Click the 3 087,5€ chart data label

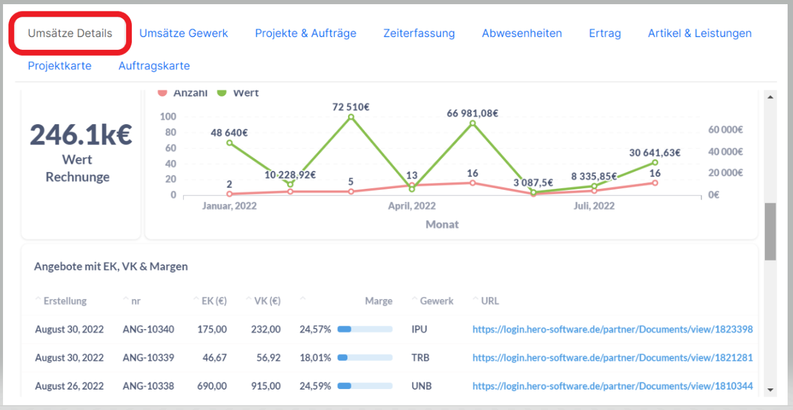click(x=534, y=183)
